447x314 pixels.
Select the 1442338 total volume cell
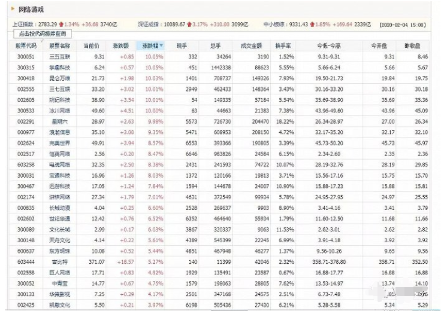[221, 68]
